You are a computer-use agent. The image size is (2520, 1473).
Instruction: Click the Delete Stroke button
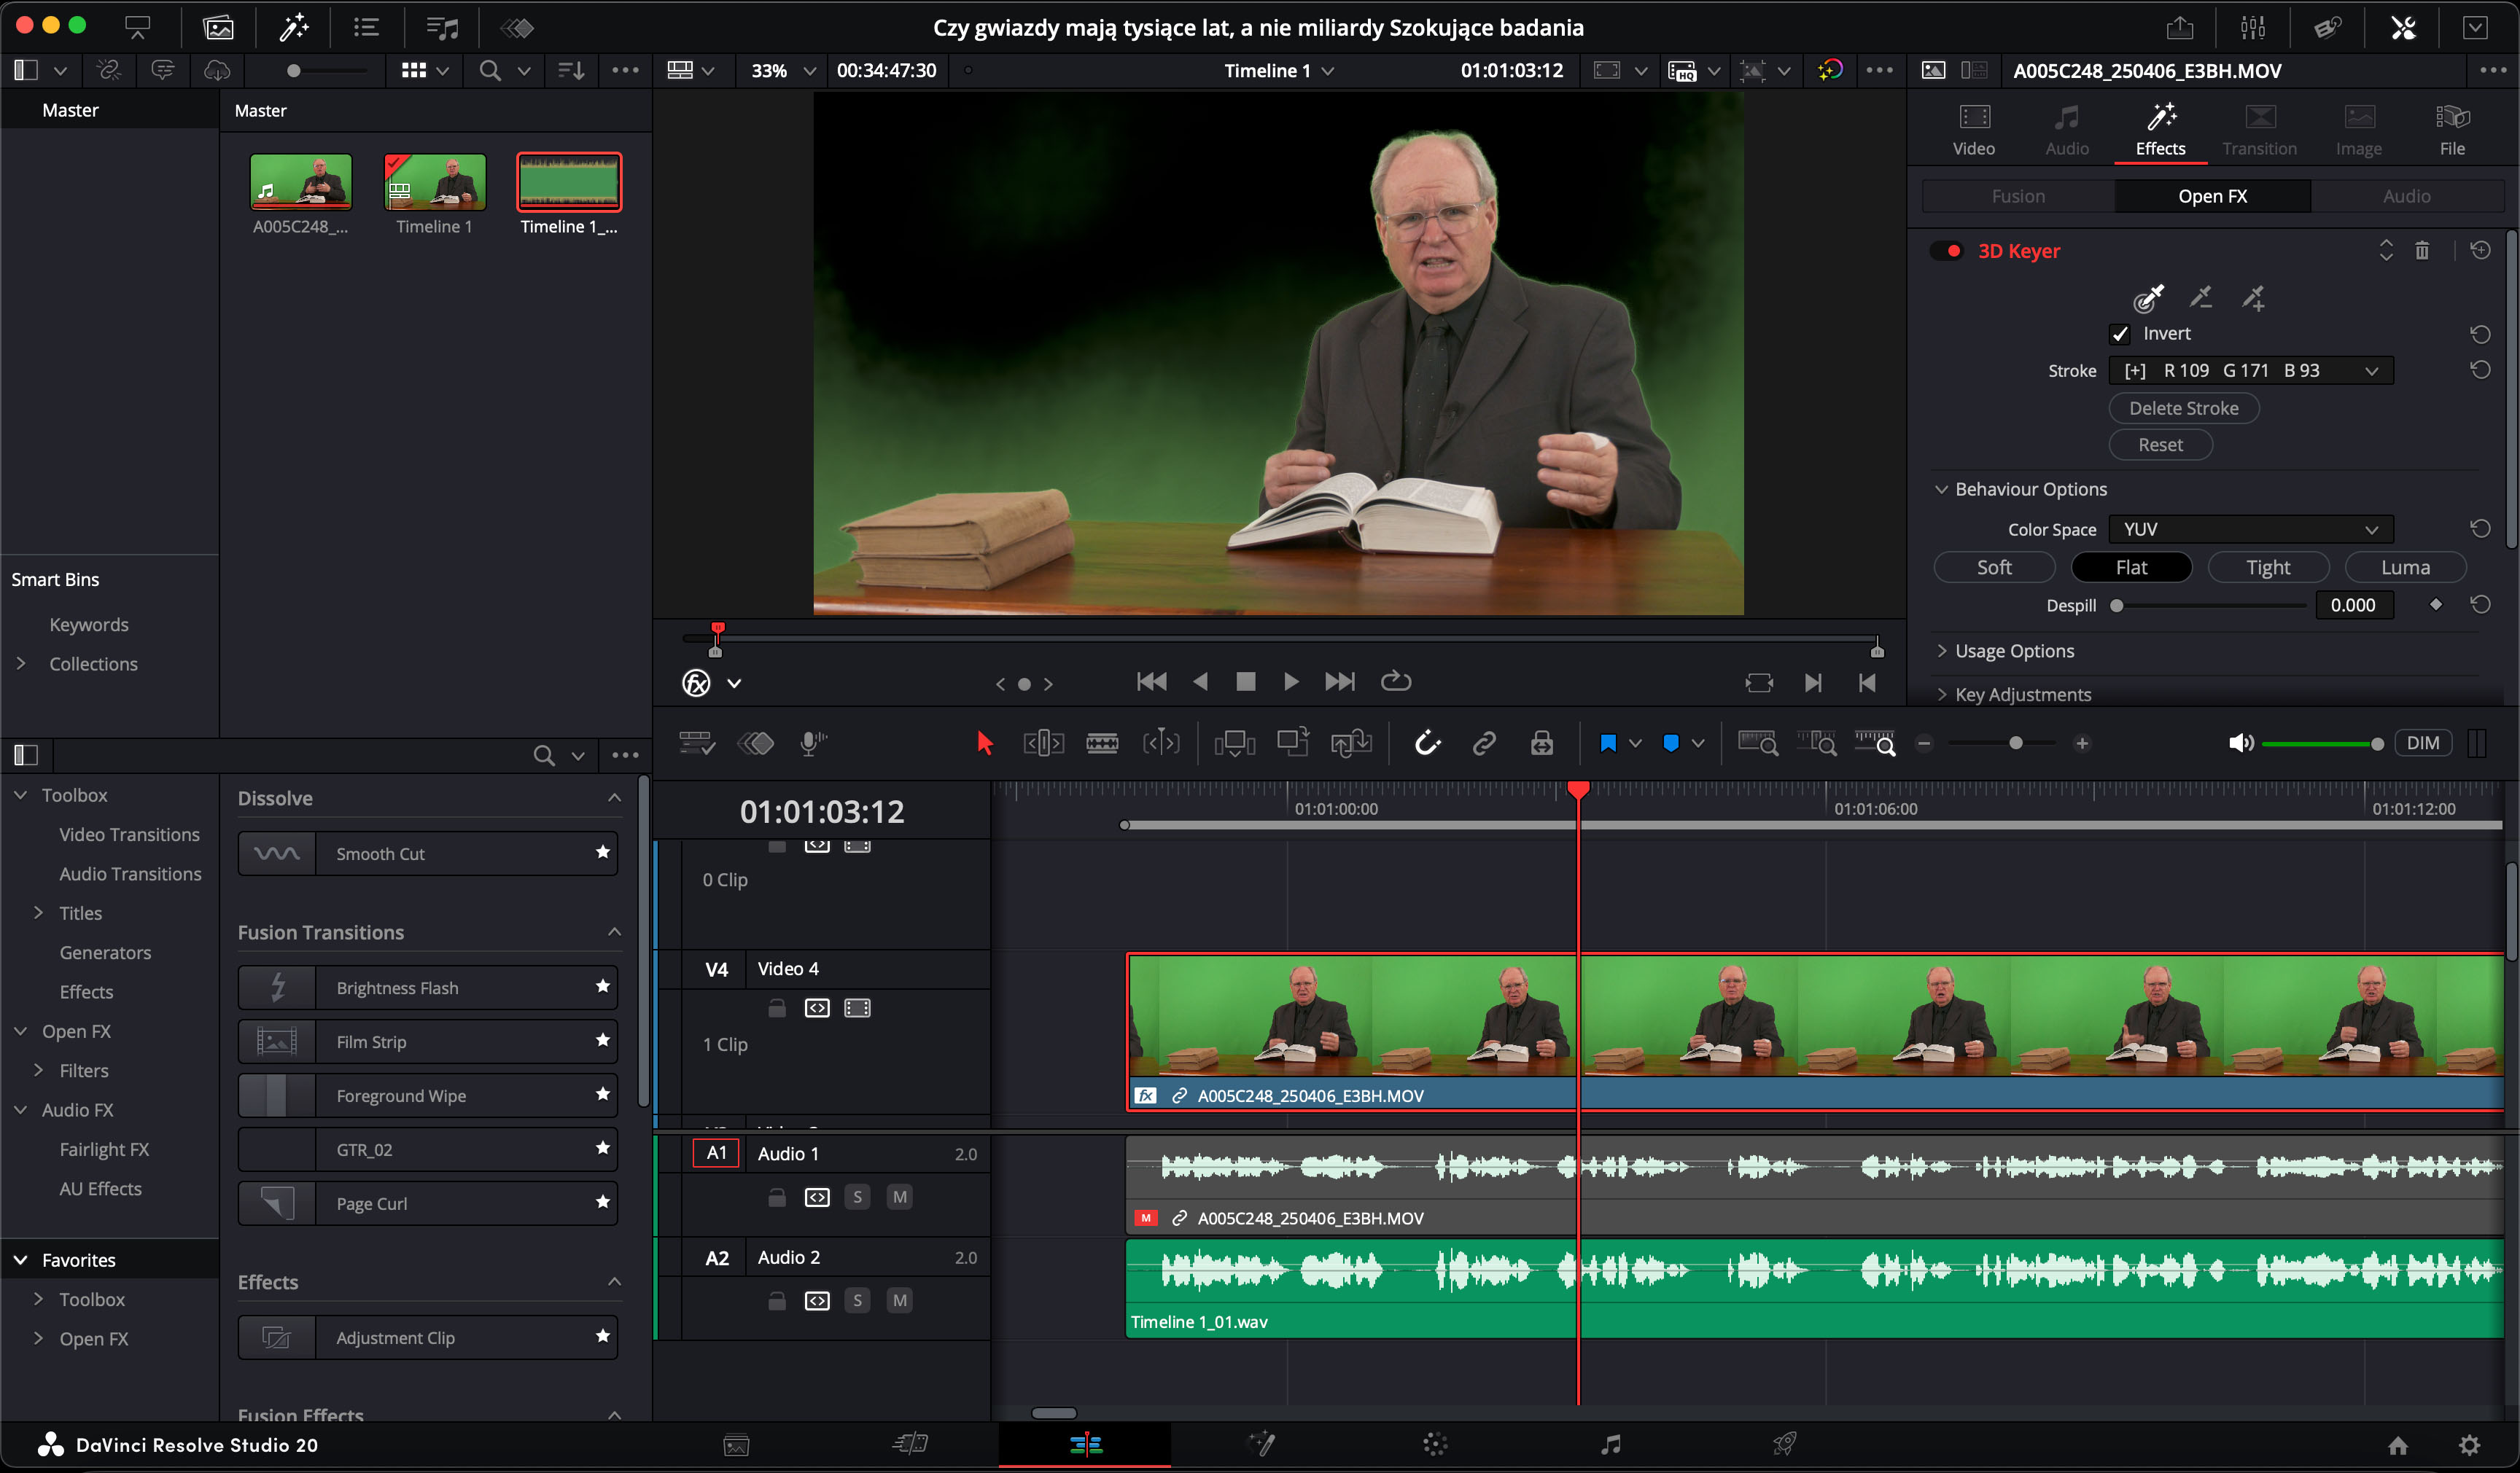2184,407
